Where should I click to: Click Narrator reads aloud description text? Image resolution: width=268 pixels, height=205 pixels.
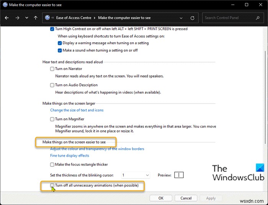[109, 76]
